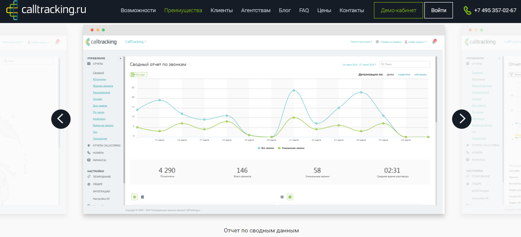Click the Финансы icon in sidebar
This screenshot has width=521, height=237.
89,160
